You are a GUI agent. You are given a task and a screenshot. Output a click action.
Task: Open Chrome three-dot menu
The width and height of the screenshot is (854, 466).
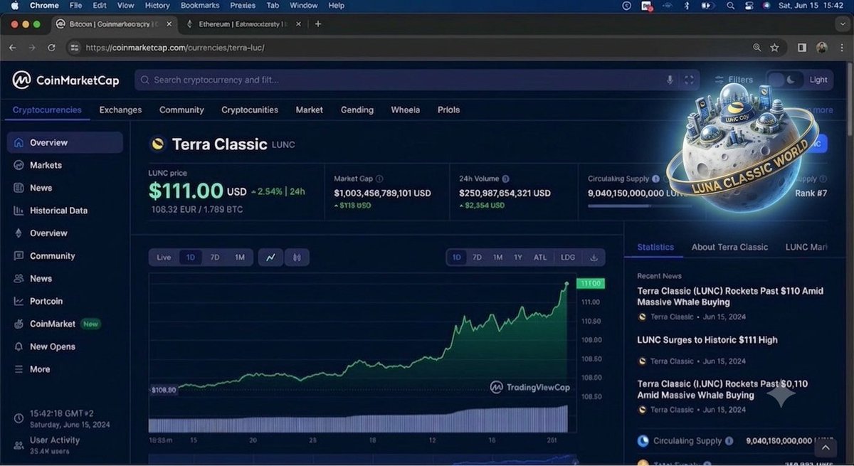pyautogui.click(x=842, y=48)
